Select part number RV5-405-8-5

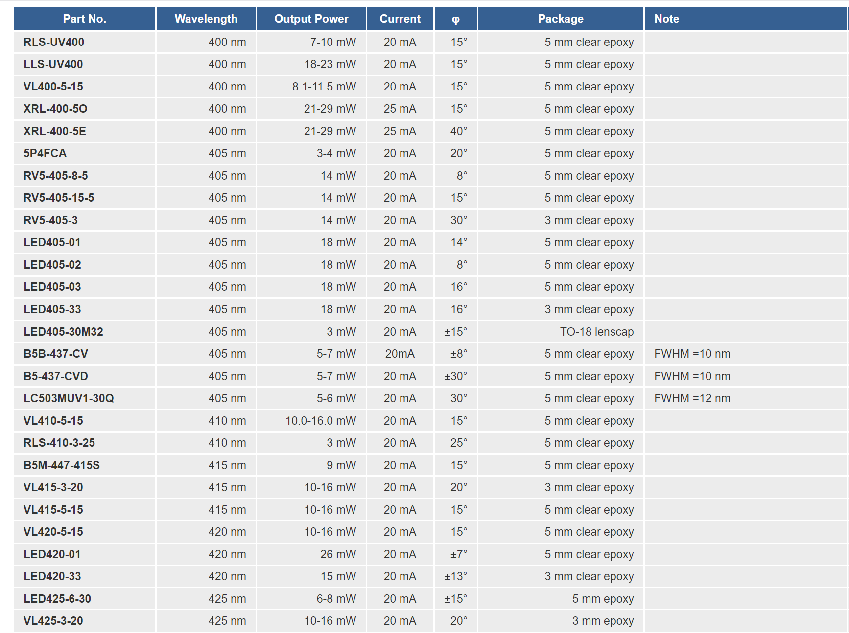(x=56, y=176)
